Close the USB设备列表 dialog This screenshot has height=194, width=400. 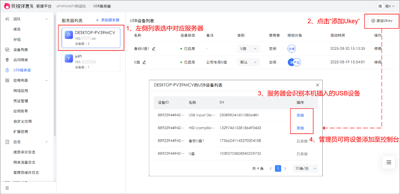pos(317,85)
